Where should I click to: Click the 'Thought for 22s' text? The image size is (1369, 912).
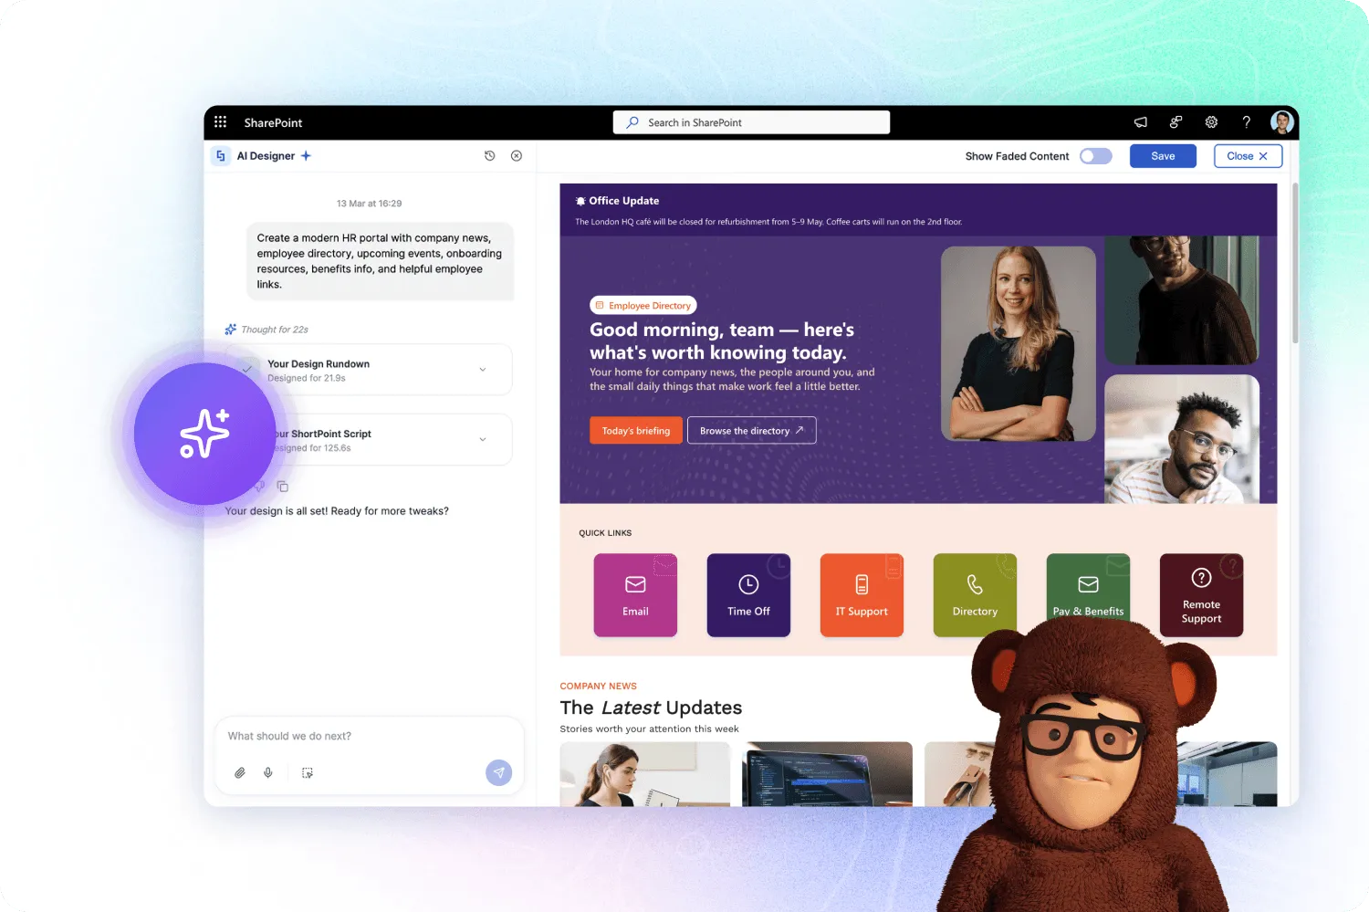[275, 330]
